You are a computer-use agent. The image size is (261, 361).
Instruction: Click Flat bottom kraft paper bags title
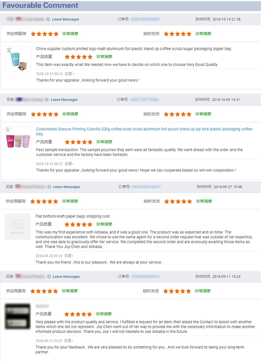[x=73, y=216]
